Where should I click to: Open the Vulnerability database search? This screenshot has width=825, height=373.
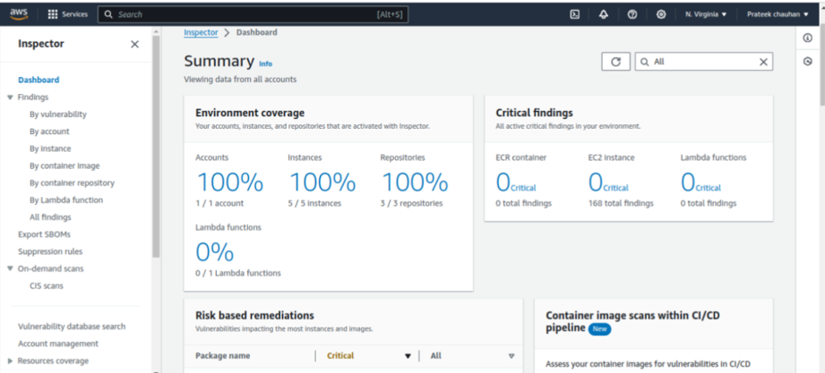[72, 326]
